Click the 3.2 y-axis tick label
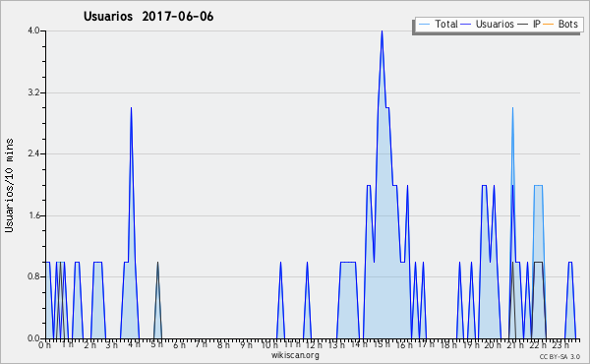Image resolution: width=590 pixels, height=364 pixels. (33, 92)
